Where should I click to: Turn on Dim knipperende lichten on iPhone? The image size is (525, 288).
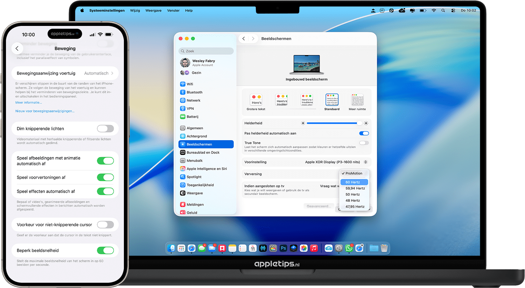pyautogui.click(x=105, y=129)
